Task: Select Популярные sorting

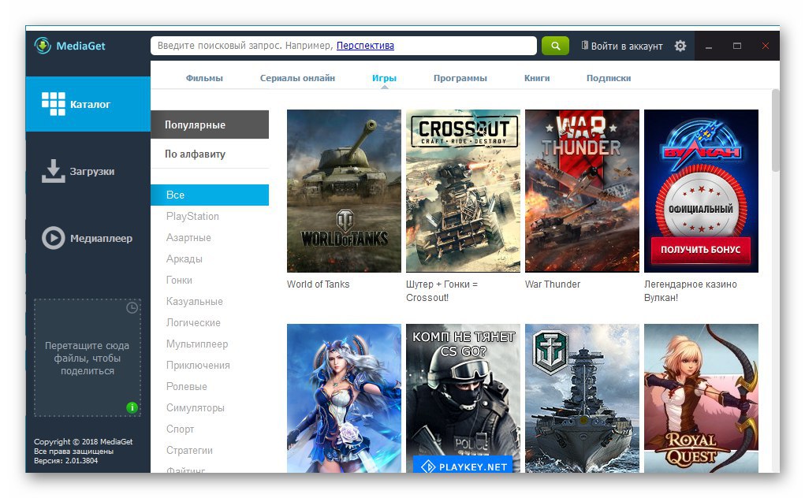Action: pos(210,124)
